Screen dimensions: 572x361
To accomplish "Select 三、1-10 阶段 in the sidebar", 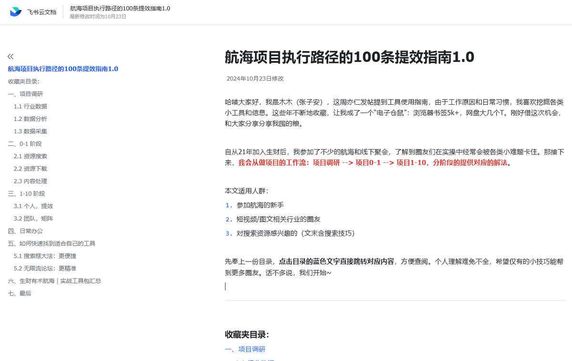I will click(27, 193).
